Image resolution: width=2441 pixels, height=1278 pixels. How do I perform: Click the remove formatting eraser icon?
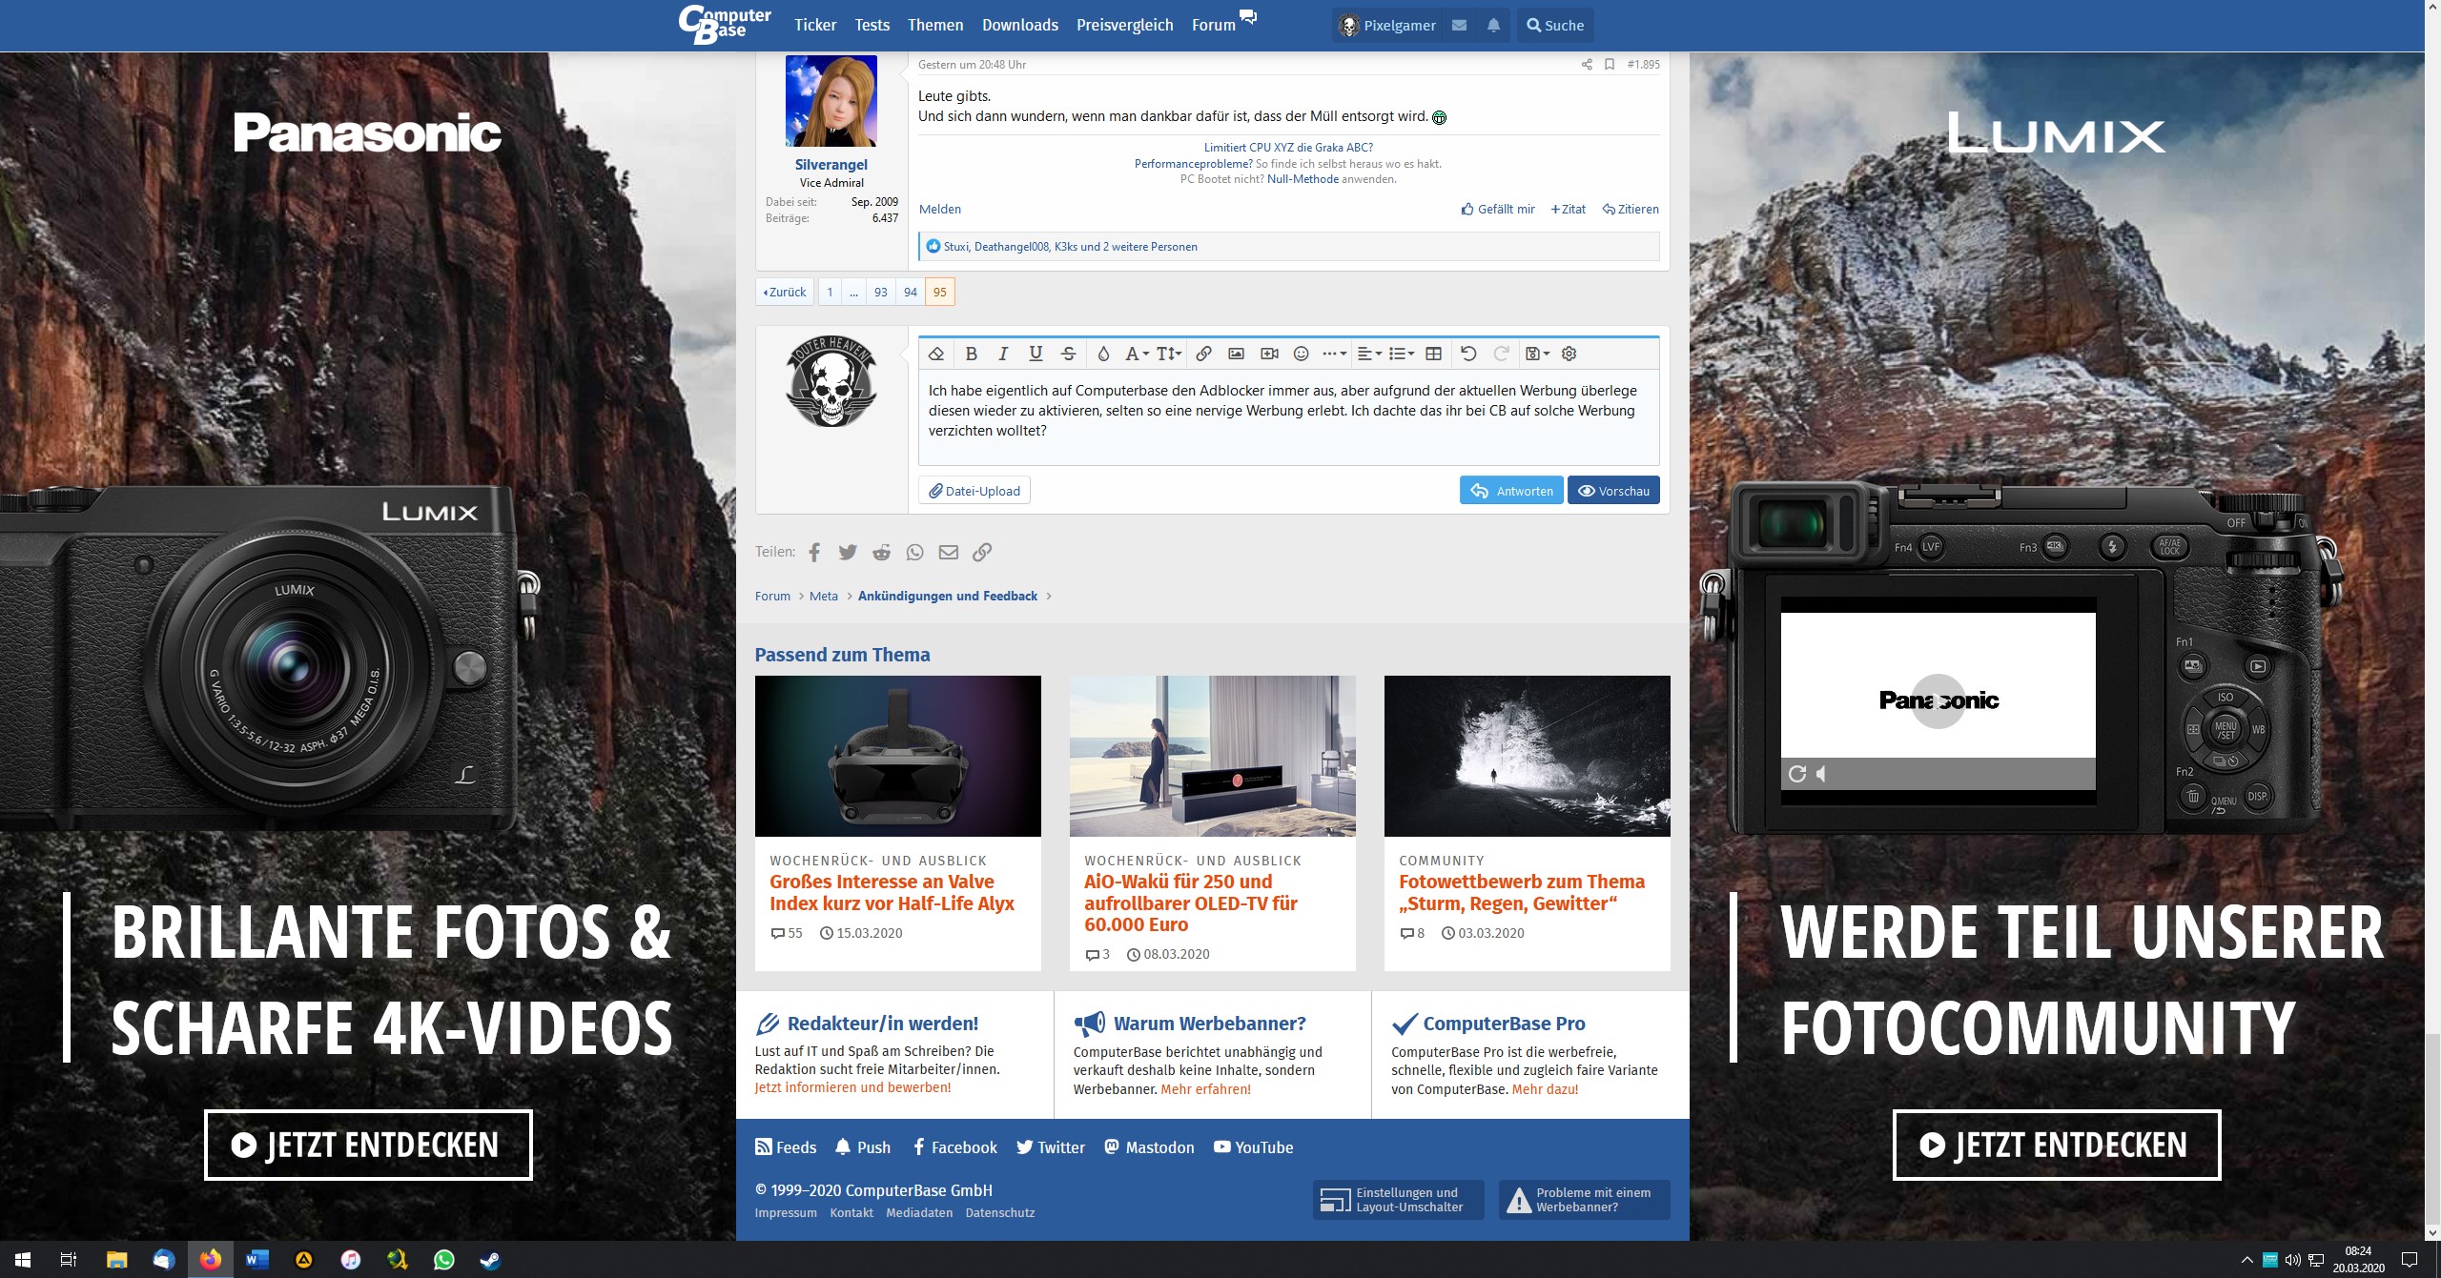coord(936,354)
